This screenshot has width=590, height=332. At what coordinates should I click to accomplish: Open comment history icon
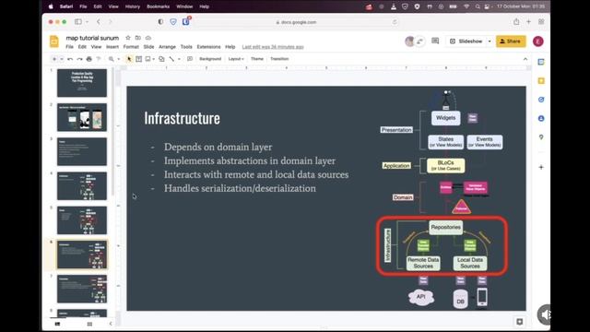(435, 41)
